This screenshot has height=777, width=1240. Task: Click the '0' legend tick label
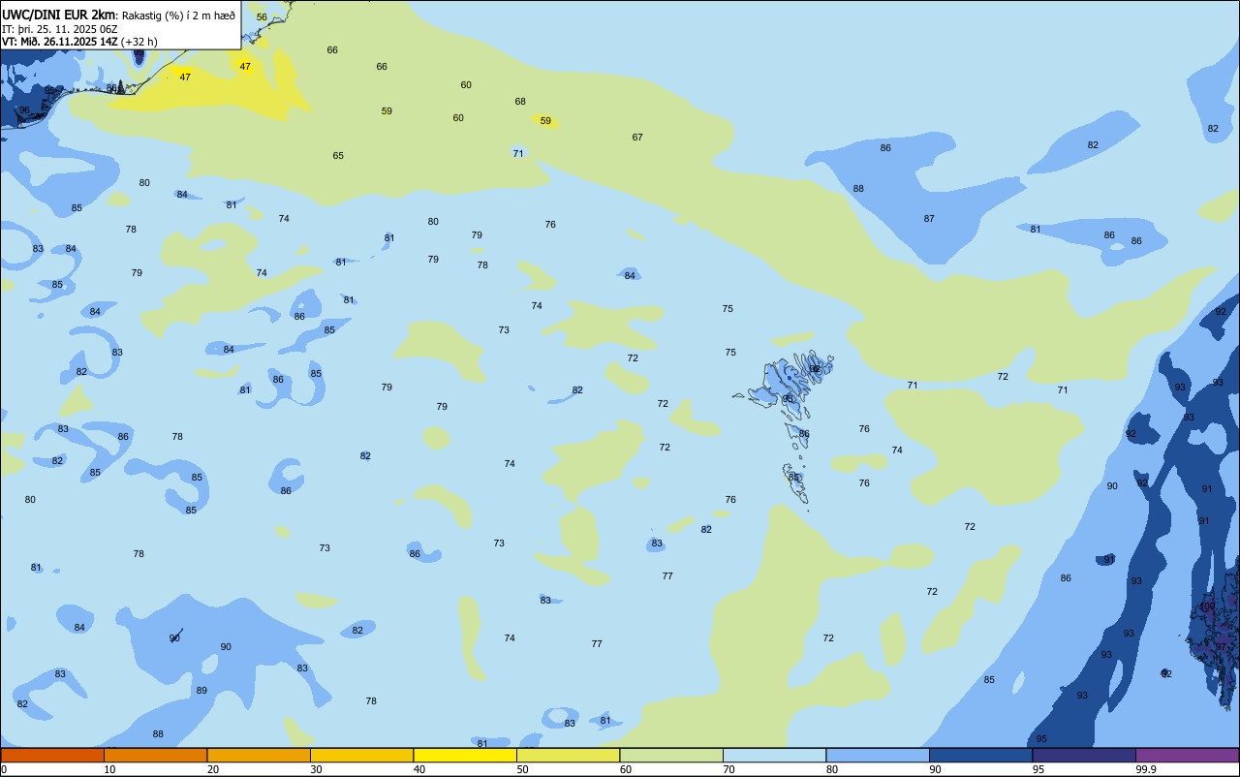coord(4,769)
